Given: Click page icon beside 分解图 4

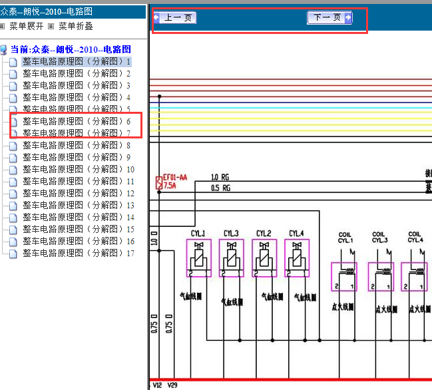Looking at the screenshot, I should point(13,98).
